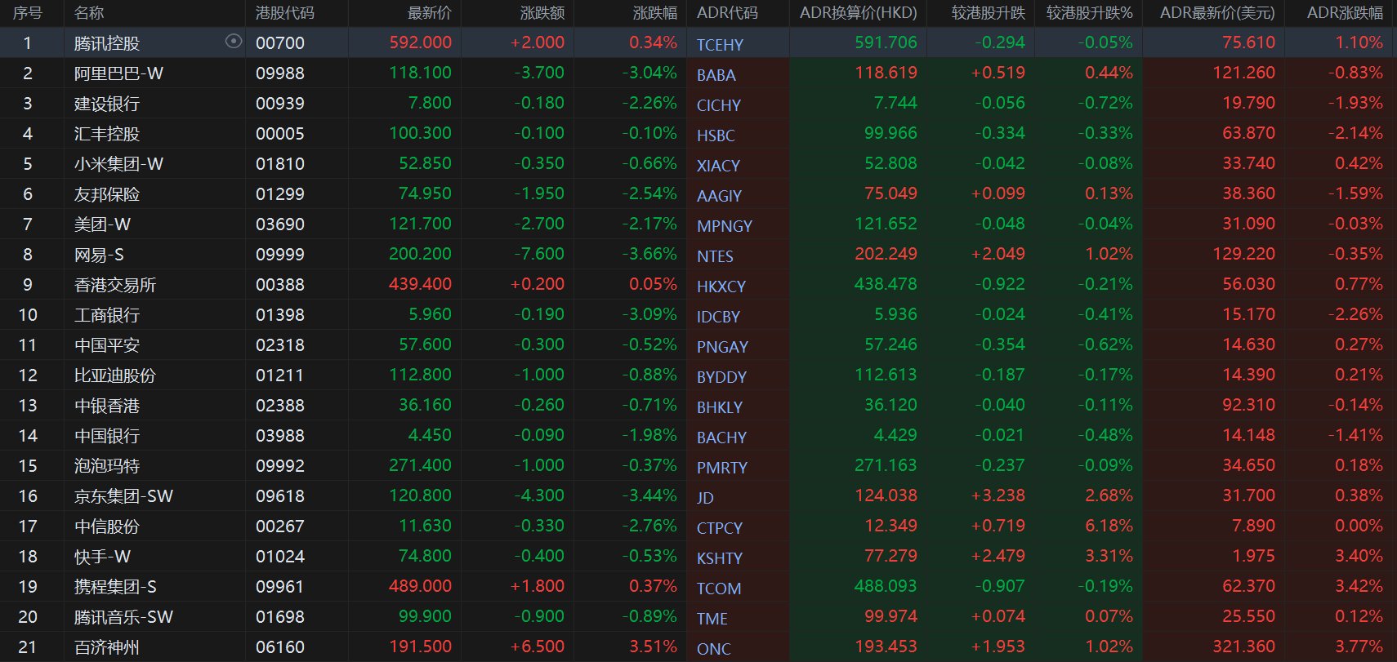Click the NTES ADR code

pyautogui.click(x=715, y=256)
